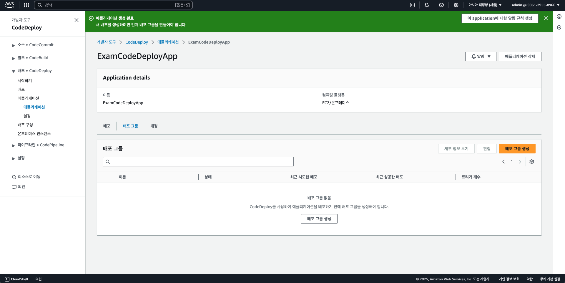Click the 애플리케이션 parent item in the sidebar

(x=28, y=98)
